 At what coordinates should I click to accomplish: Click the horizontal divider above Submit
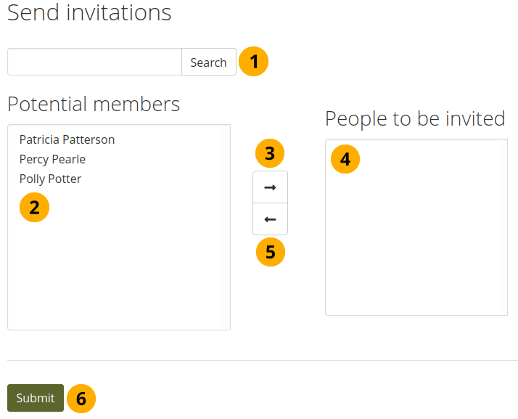pyautogui.click(x=262, y=360)
